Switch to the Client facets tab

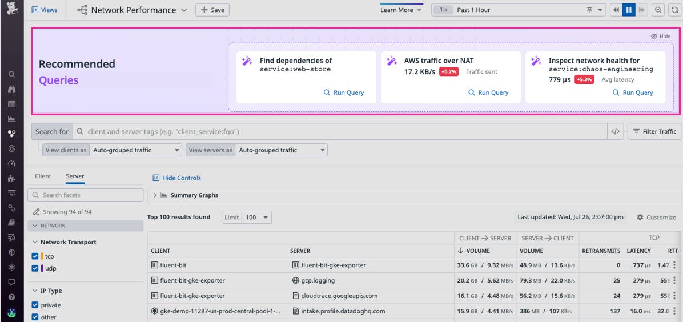point(43,176)
